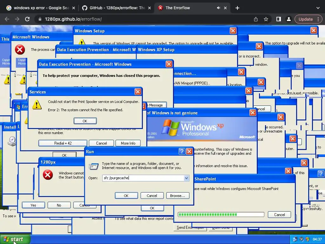This screenshot has width=325, height=244.
Task: Mute the Errorflow tab audio icon
Action: (x=218, y=8)
